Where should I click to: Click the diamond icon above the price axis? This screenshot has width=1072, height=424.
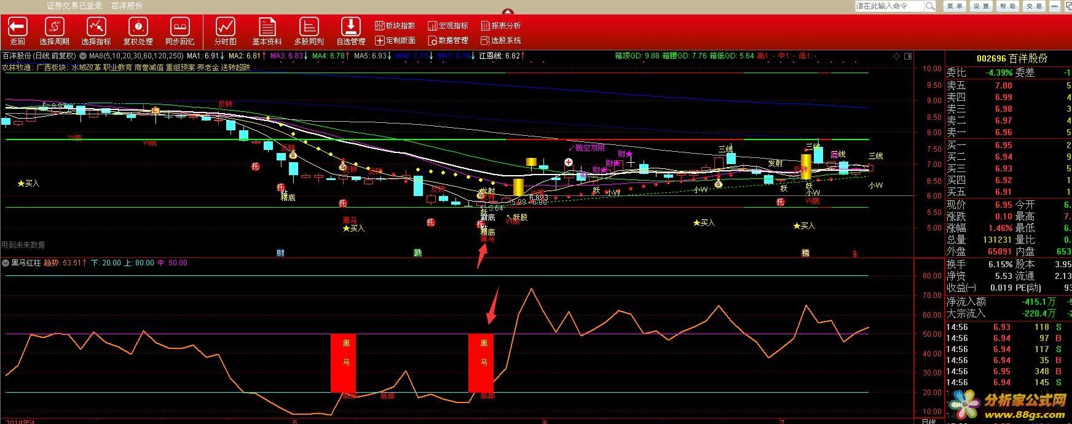[x=897, y=56]
